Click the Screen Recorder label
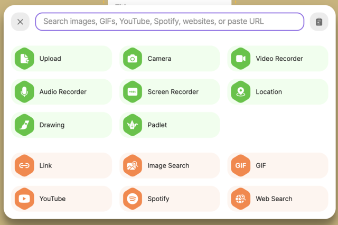 [173, 92]
